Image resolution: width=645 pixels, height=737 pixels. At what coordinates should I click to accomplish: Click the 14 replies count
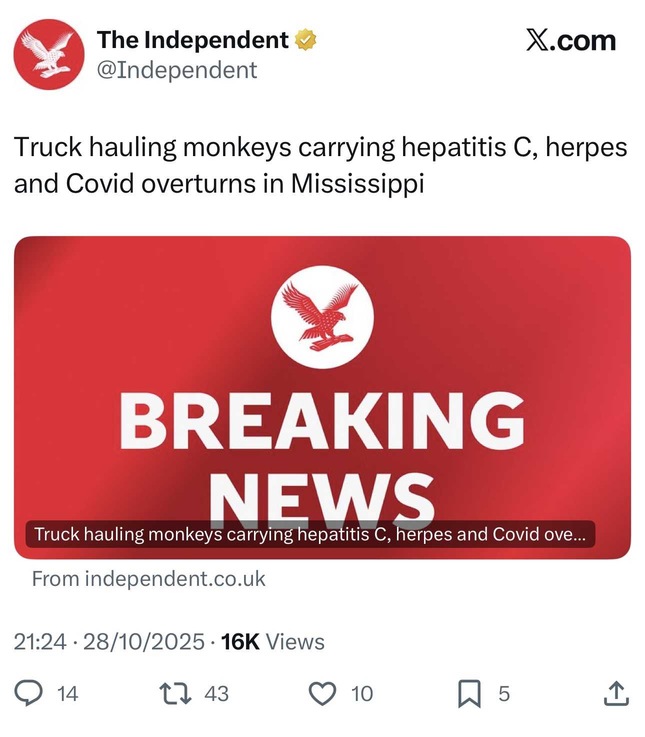67,694
